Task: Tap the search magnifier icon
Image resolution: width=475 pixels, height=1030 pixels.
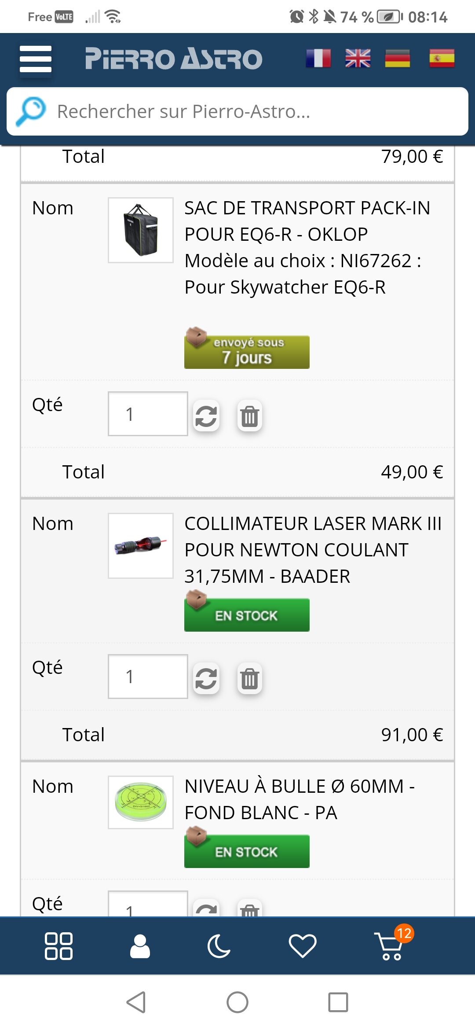Action: pos(30,111)
